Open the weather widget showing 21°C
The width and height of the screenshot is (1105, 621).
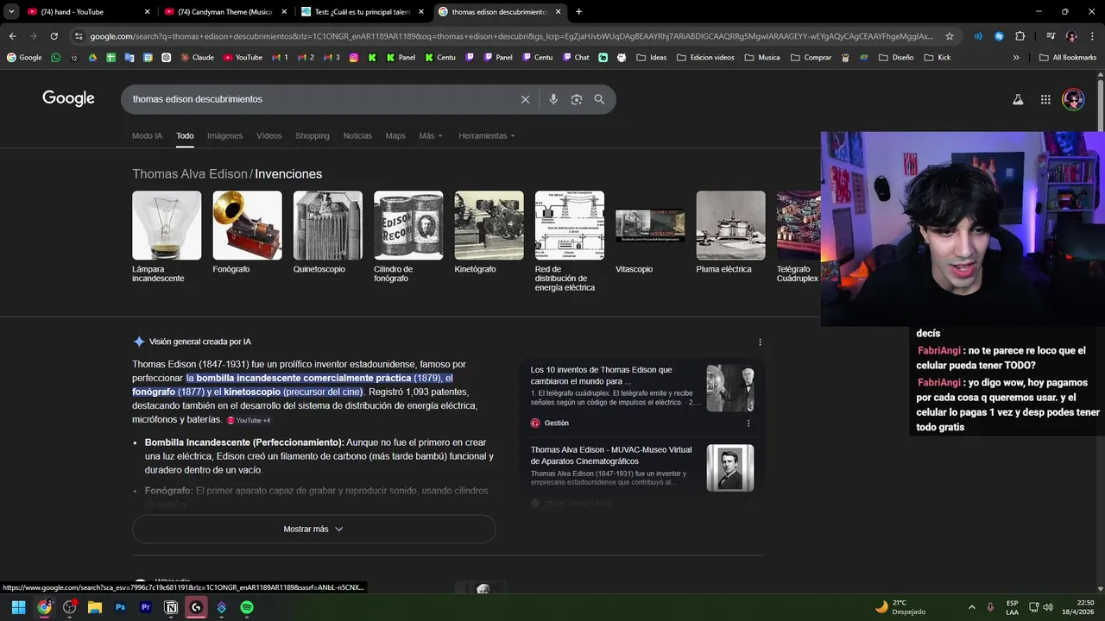900,607
